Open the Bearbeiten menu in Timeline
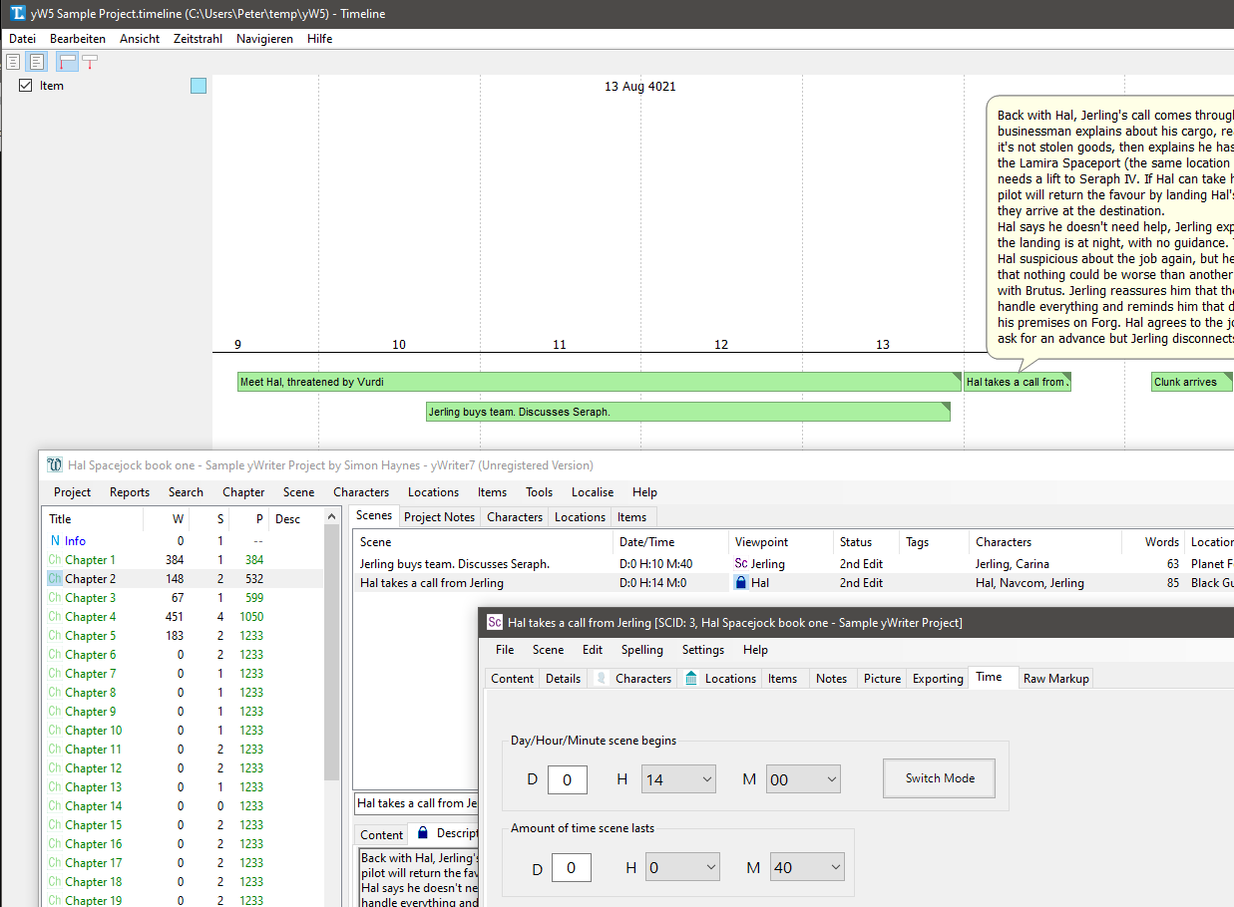 [78, 39]
